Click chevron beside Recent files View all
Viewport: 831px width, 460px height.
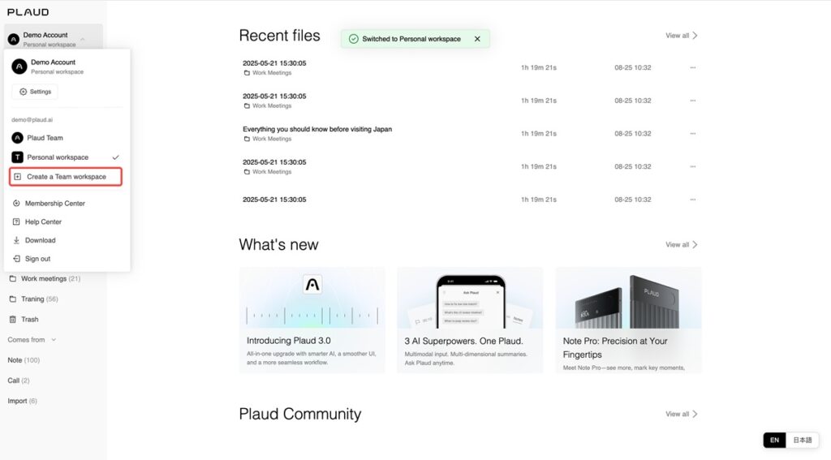pos(695,36)
